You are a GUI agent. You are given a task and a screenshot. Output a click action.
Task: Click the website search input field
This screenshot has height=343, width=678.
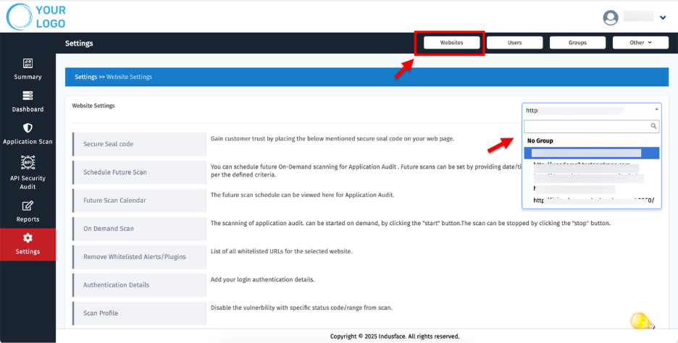592,126
